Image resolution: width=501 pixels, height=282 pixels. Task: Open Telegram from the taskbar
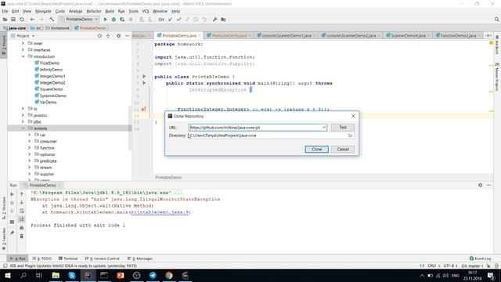point(153,275)
